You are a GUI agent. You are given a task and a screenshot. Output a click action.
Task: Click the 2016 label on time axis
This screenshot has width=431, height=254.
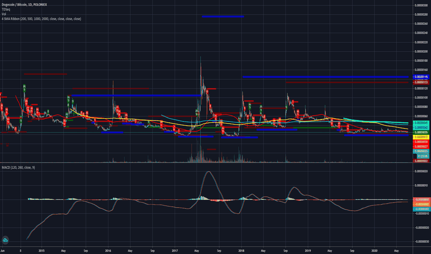tap(108, 251)
